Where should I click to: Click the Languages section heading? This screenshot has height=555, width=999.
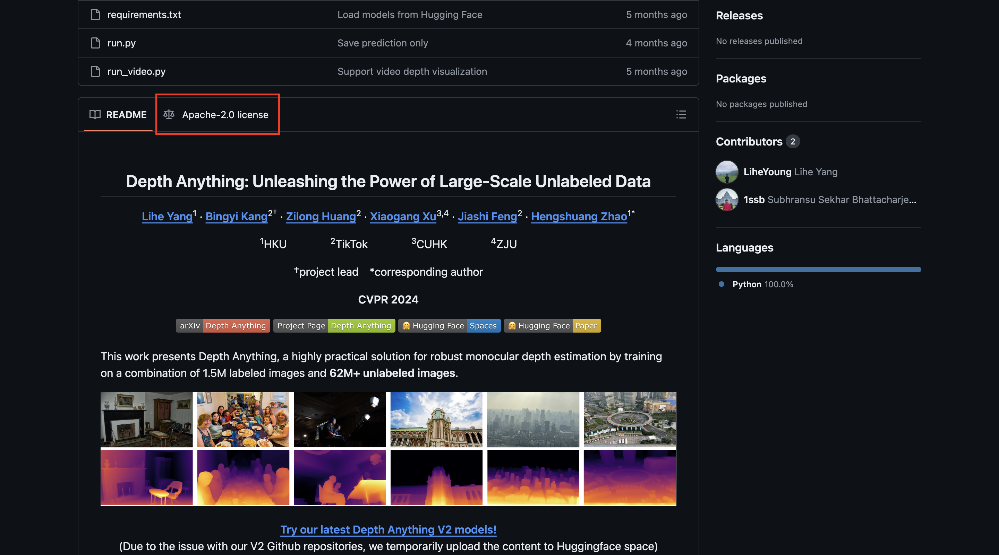[x=744, y=247]
